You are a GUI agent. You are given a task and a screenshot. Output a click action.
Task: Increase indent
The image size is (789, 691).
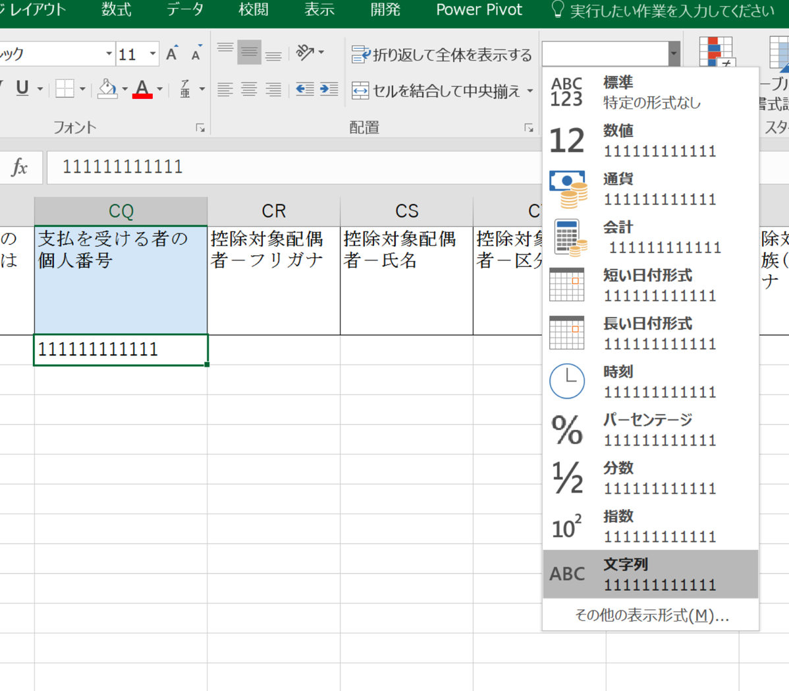329,89
